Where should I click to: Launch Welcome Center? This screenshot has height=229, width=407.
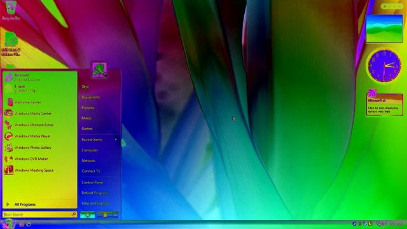pyautogui.click(x=39, y=102)
